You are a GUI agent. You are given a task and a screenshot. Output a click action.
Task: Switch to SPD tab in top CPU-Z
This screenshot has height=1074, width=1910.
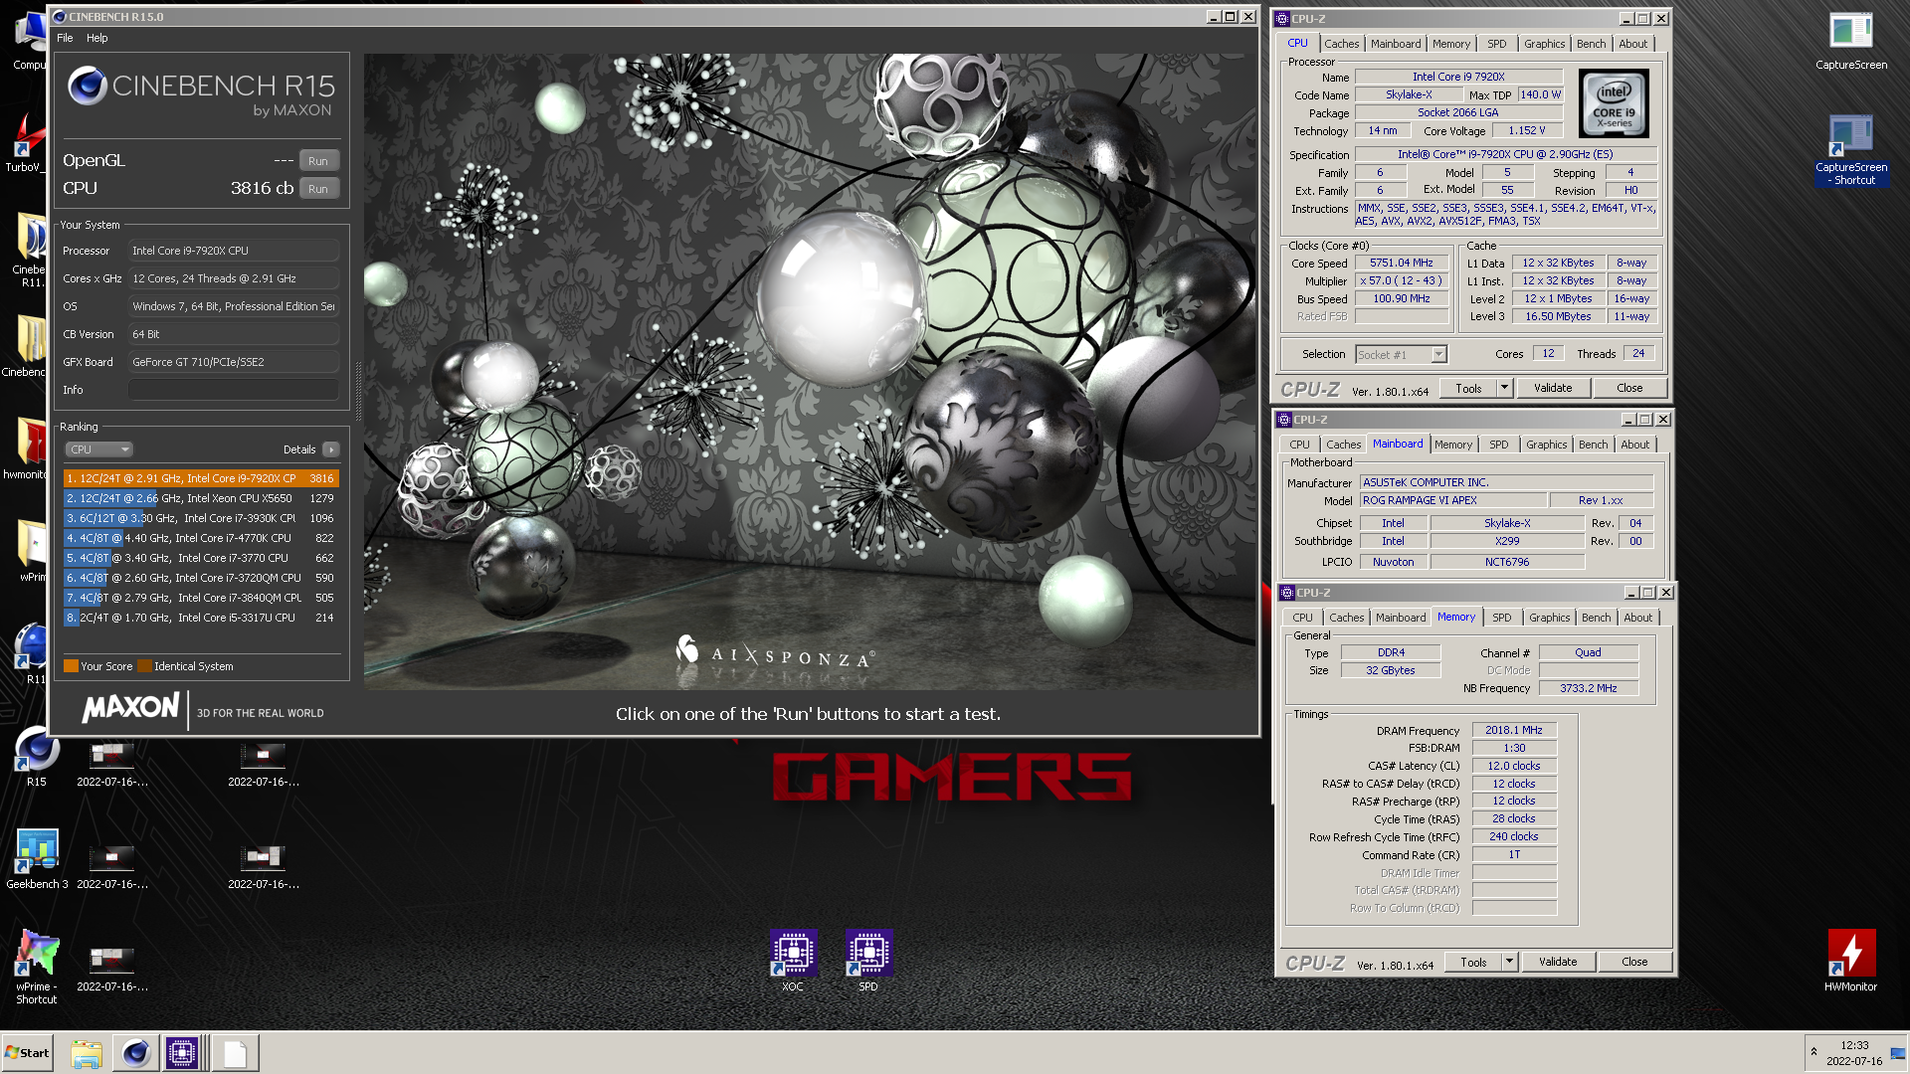pyautogui.click(x=1496, y=44)
